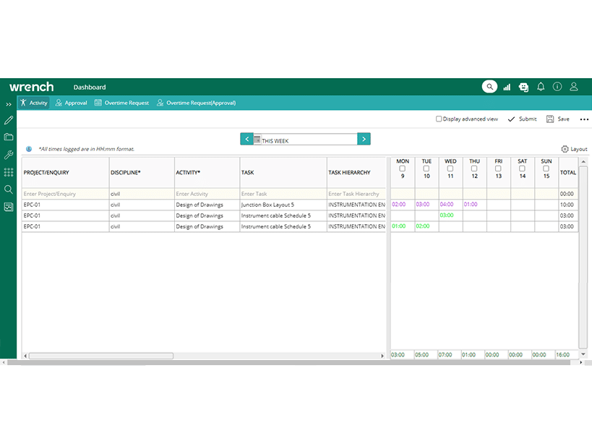Select the Junction Box Layout 5 task cell
Viewport: 592px width, 444px height.
(283, 205)
